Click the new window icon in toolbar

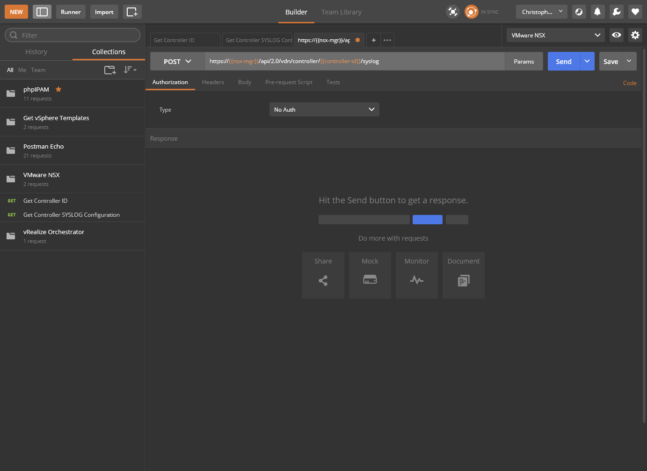132,12
